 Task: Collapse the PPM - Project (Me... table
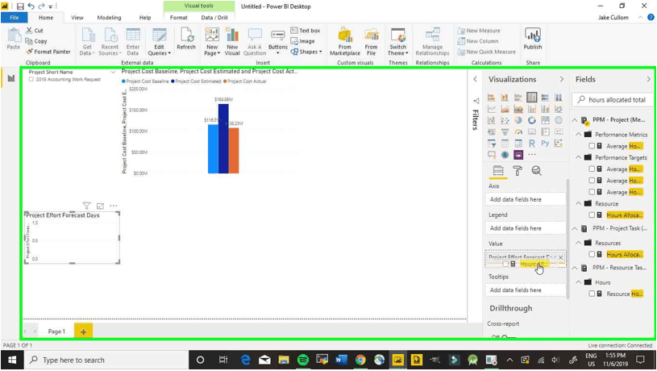click(x=575, y=120)
